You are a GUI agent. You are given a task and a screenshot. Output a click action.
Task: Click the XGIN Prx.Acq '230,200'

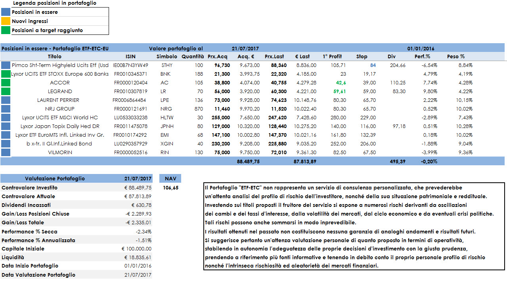pos(221,144)
